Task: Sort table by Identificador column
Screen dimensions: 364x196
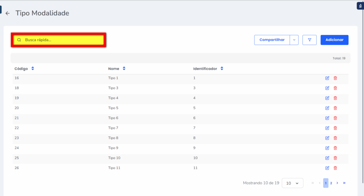Action: coord(222,69)
